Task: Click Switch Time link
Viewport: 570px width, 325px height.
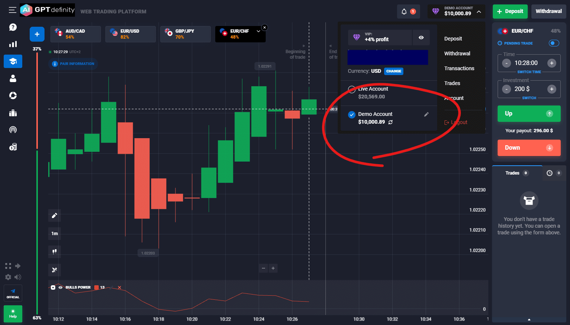Action: [x=529, y=72]
